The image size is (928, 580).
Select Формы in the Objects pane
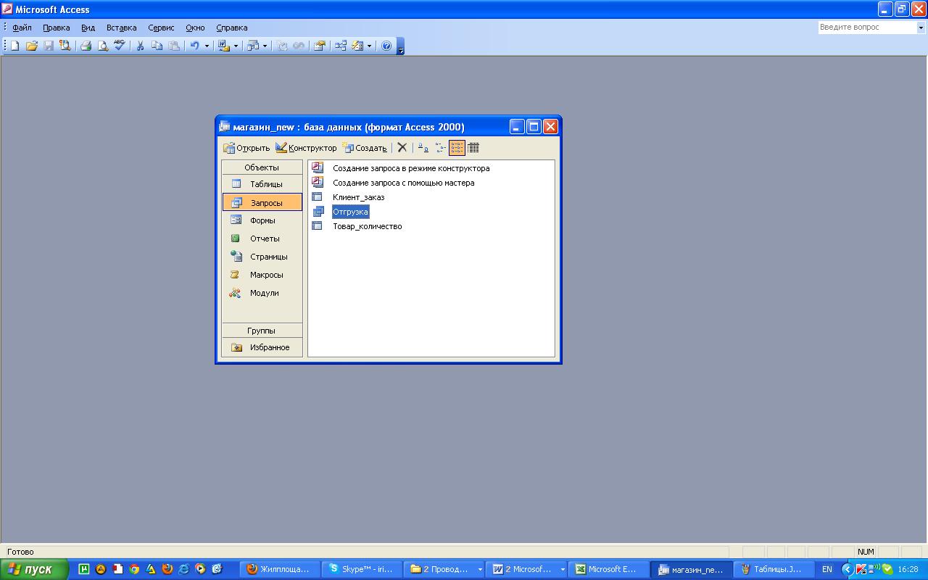tap(262, 220)
